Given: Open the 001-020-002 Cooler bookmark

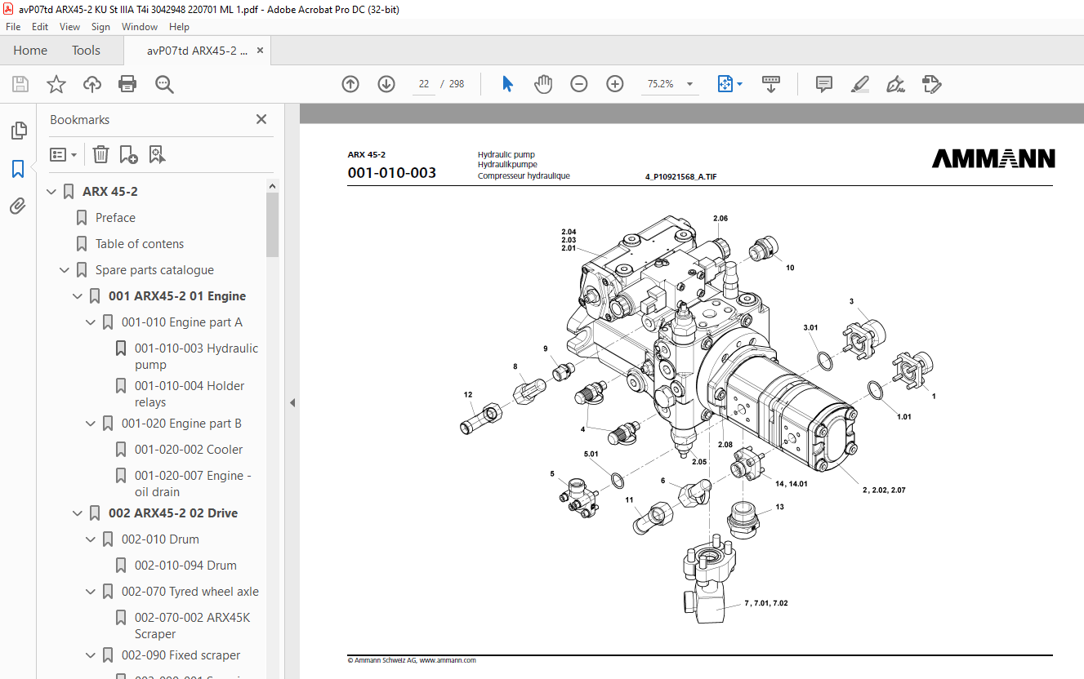Looking at the screenshot, I should (x=189, y=450).
